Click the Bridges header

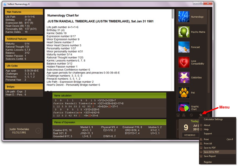pyautogui.click(x=24, y=87)
